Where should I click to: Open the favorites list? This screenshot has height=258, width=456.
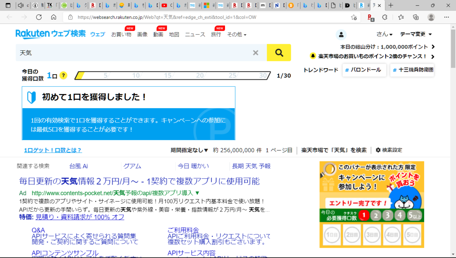pyautogui.click(x=401, y=17)
